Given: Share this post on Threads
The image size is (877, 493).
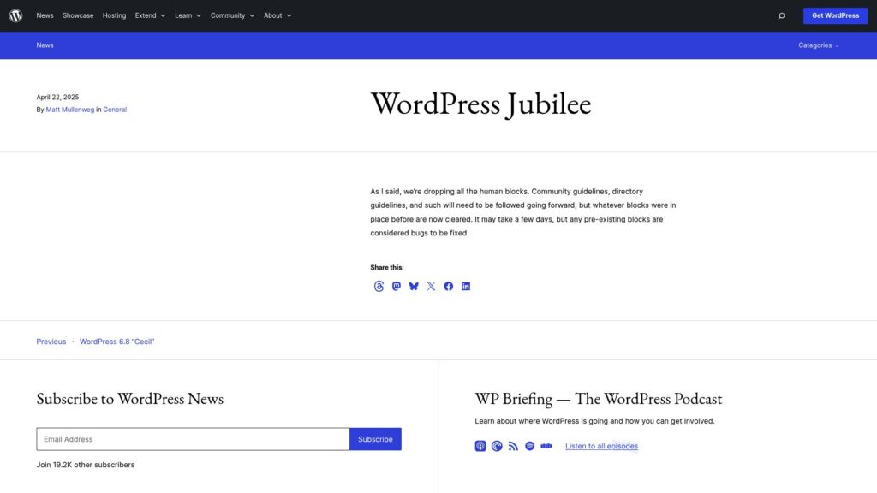Looking at the screenshot, I should click(x=379, y=286).
